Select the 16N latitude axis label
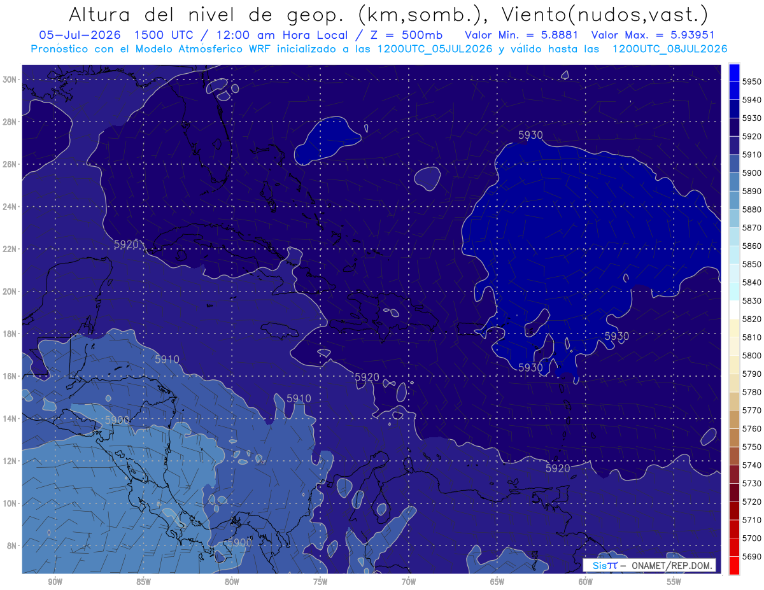The width and height of the screenshot is (764, 590). [x=11, y=376]
